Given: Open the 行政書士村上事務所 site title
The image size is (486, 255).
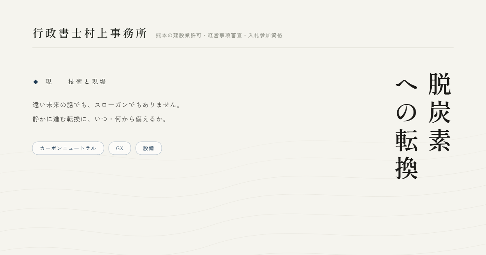Looking at the screenshot, I should click(x=90, y=34).
